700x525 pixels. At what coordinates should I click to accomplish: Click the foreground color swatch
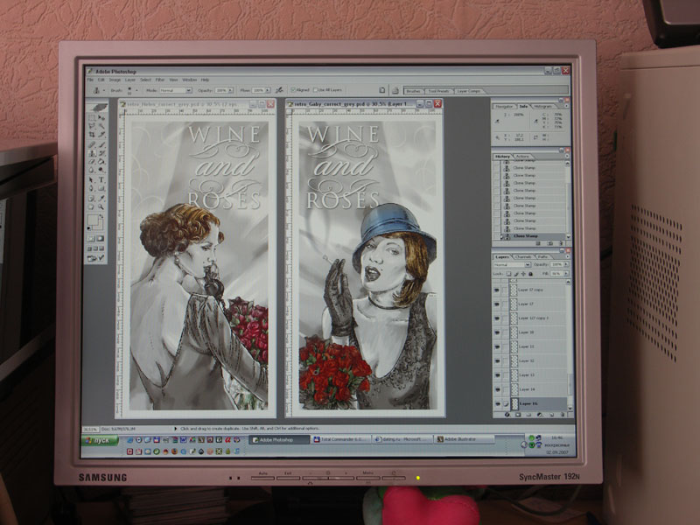(93, 220)
